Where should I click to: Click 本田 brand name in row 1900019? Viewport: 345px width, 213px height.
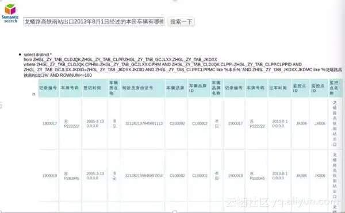217,176
